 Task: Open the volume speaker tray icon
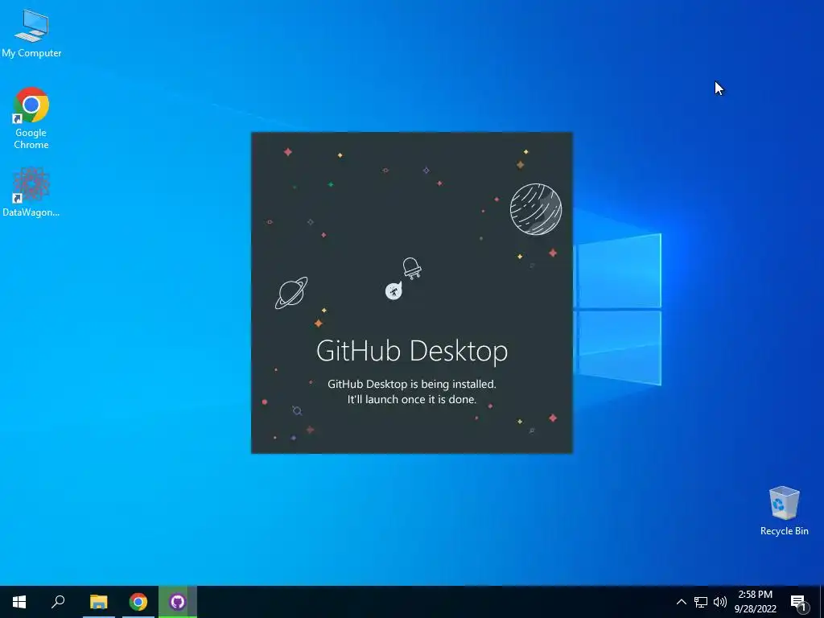coord(720,602)
